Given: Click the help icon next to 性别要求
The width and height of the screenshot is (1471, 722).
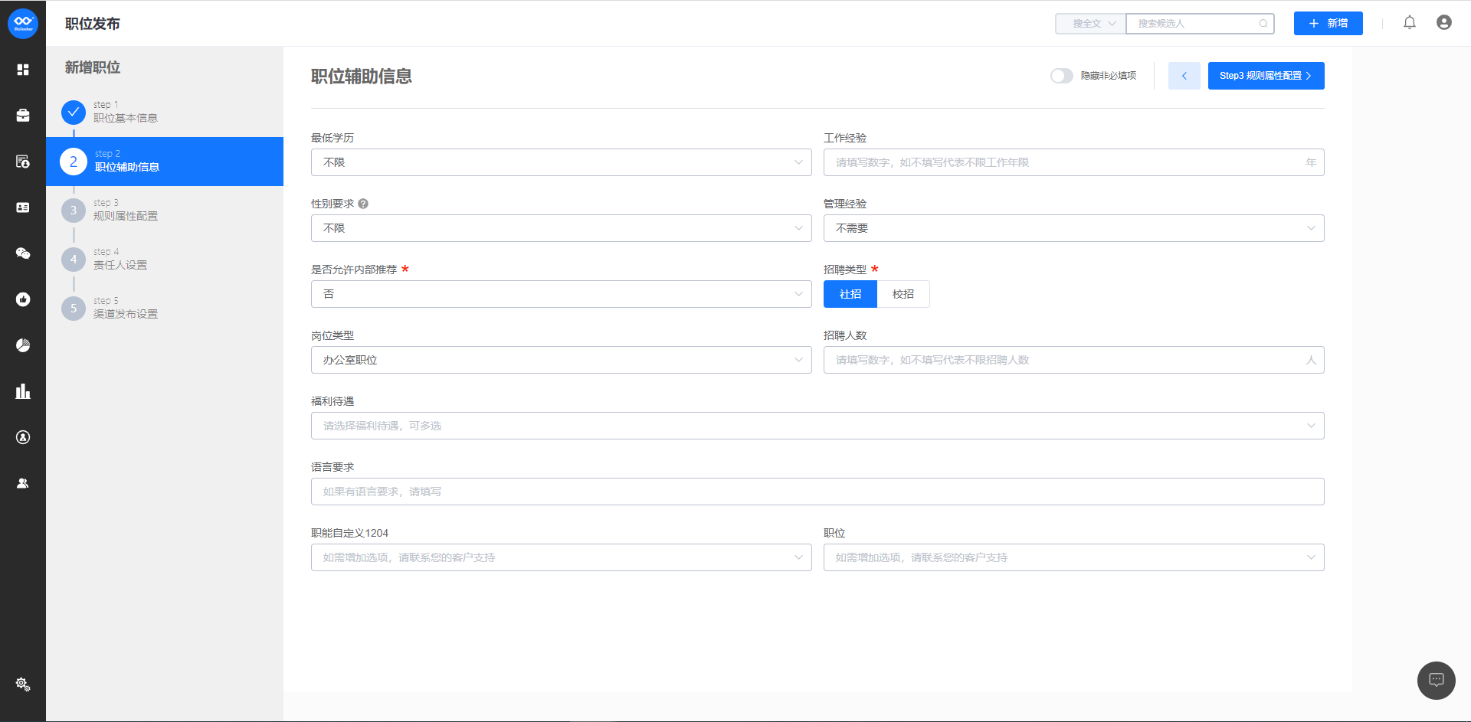Looking at the screenshot, I should click(x=363, y=204).
